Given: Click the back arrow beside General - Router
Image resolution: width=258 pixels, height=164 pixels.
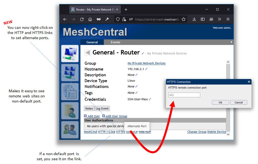Looking at the screenshot, I should [x=87, y=53].
